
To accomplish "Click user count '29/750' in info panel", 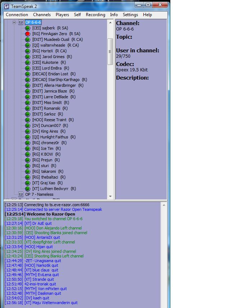I will click(123, 56).
